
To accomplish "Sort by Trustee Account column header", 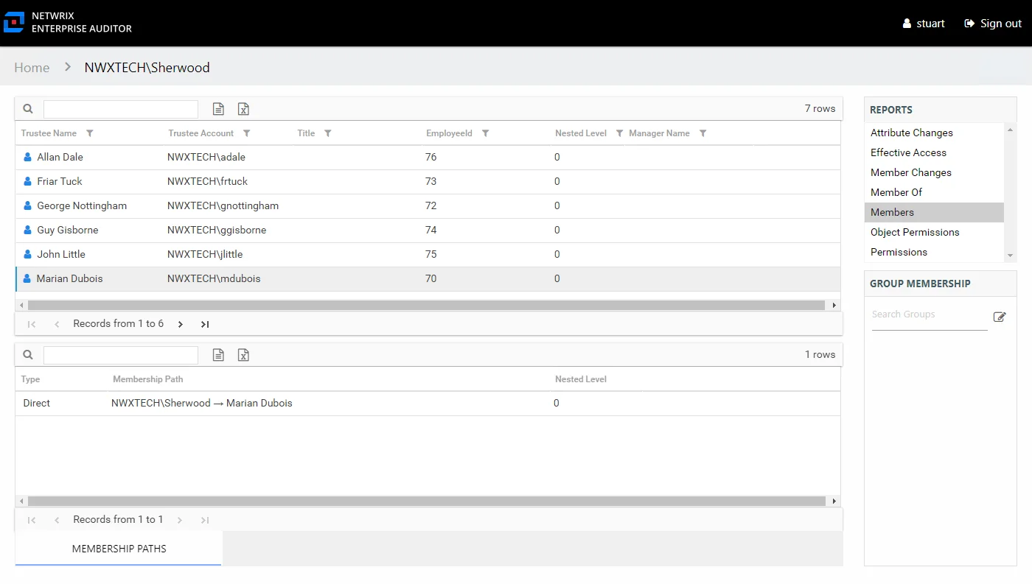I will coord(201,133).
